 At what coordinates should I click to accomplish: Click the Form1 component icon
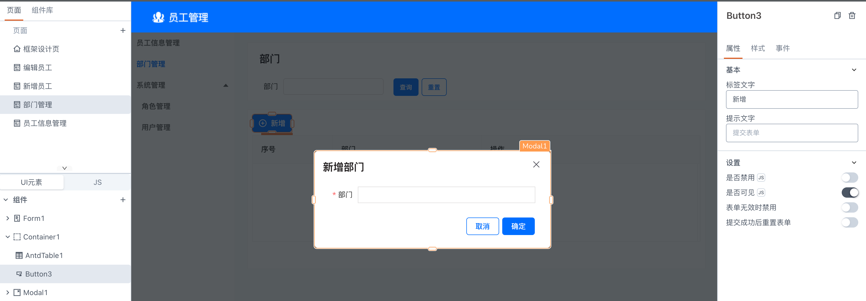(x=17, y=219)
